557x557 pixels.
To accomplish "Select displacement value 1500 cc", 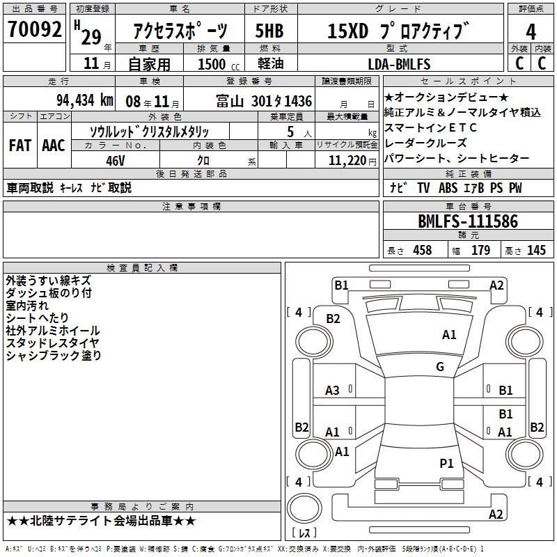I will tap(218, 64).
